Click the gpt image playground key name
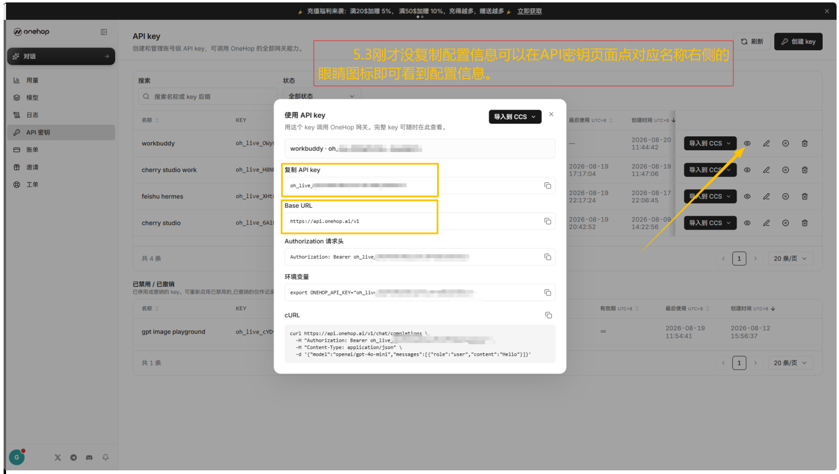This screenshot has height=474, width=839. (x=173, y=332)
